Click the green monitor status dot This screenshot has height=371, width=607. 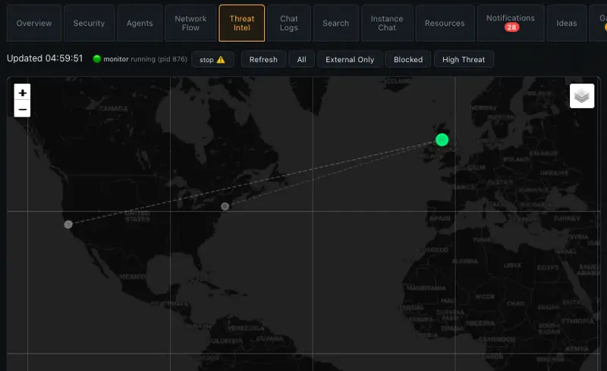[97, 59]
